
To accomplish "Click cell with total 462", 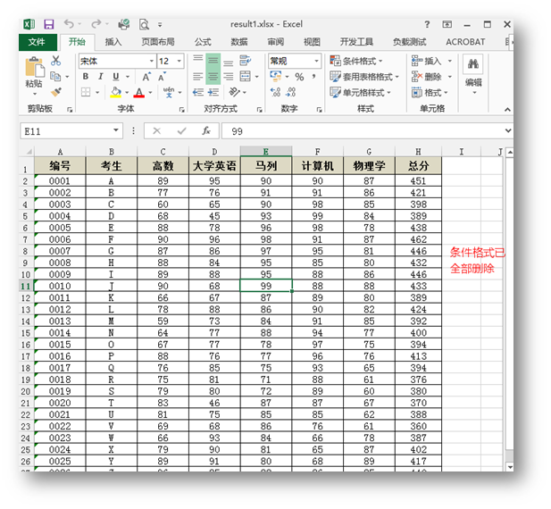I will [418, 239].
